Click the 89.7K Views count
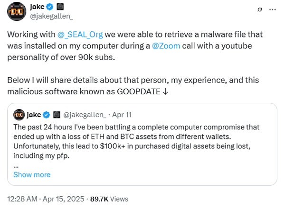The width and height of the screenshot is (285, 210). click(109, 199)
